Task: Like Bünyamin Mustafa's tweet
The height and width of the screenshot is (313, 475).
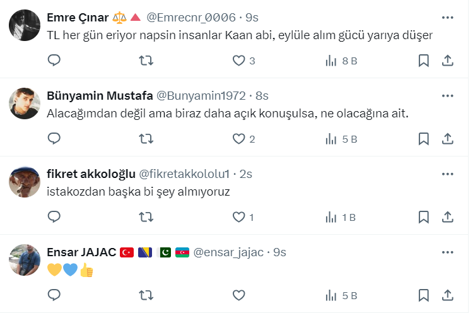Action: point(238,139)
